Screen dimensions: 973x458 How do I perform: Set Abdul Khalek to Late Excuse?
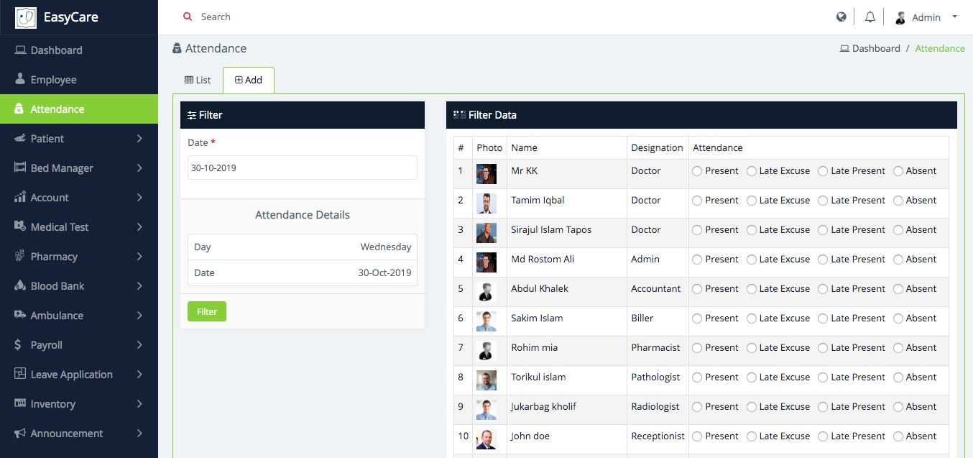pyautogui.click(x=752, y=289)
